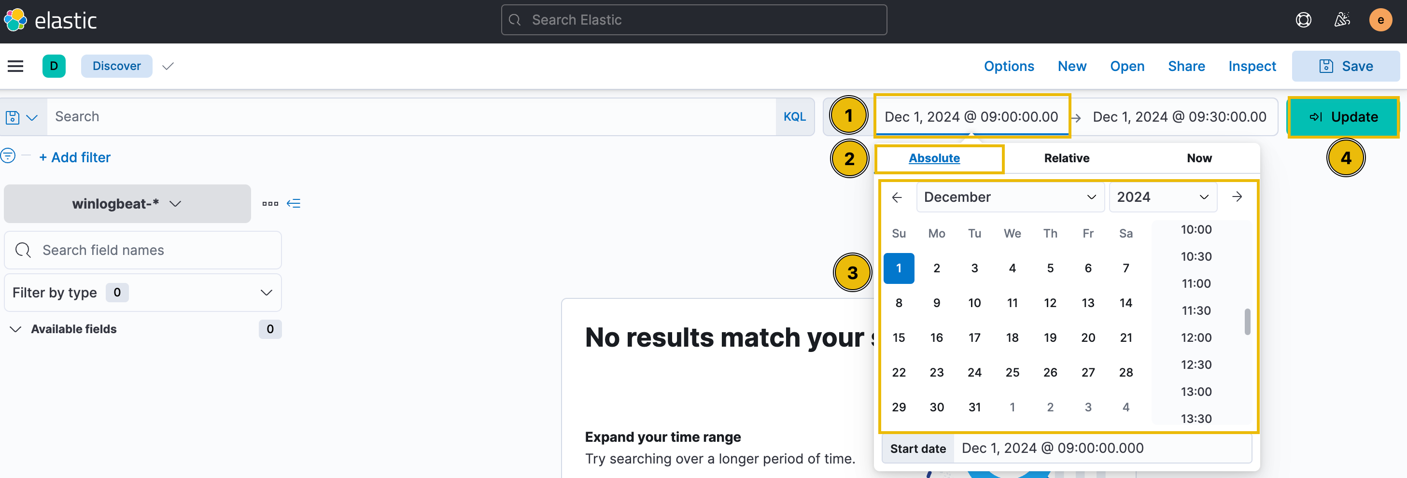1407x478 pixels.
Task: Open index pattern options dots icon
Action: [270, 204]
